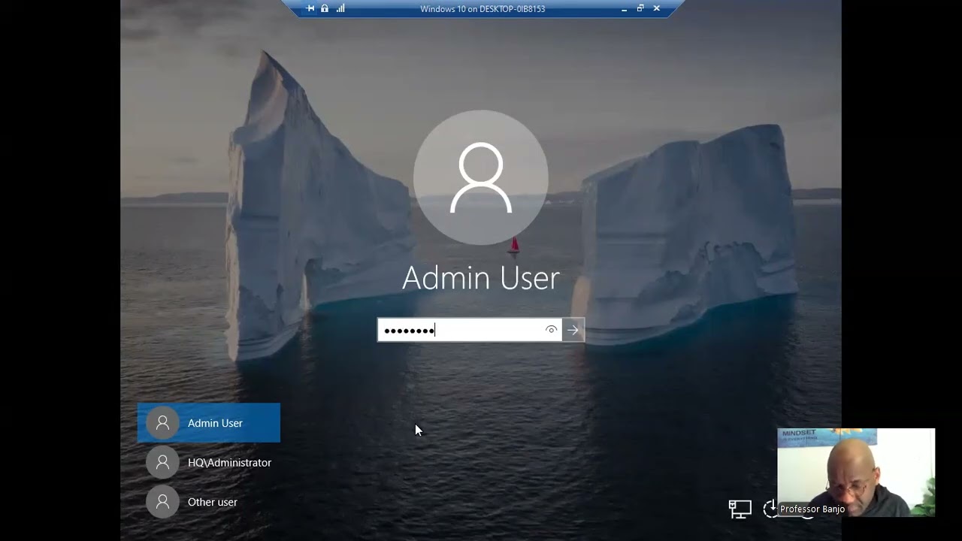Reveal the typed password with eye icon
This screenshot has width=962, height=541.
pyautogui.click(x=552, y=330)
